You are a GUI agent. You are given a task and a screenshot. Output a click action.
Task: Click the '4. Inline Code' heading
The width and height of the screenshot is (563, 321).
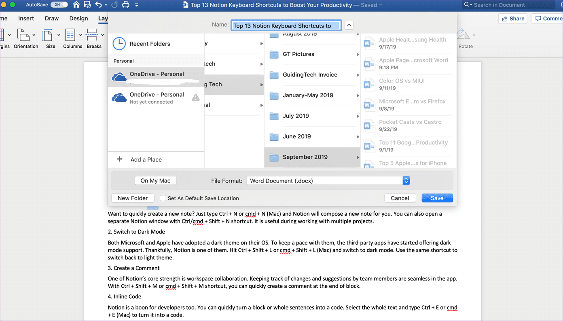[x=125, y=297]
